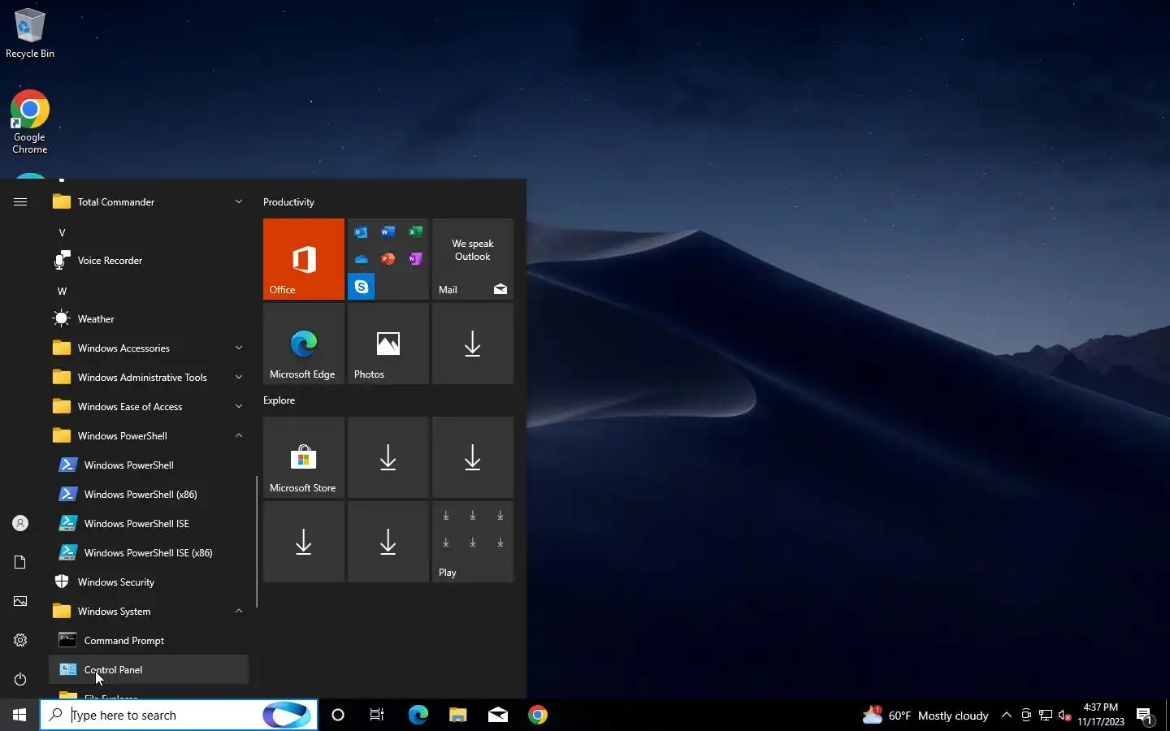Launch the Weather app
Screen dimensions: 1170x731
[149, 318]
